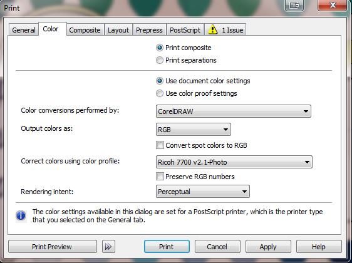The height and width of the screenshot is (263, 352).
Task: Expand the Output colors as dropdown
Action: click(194, 130)
